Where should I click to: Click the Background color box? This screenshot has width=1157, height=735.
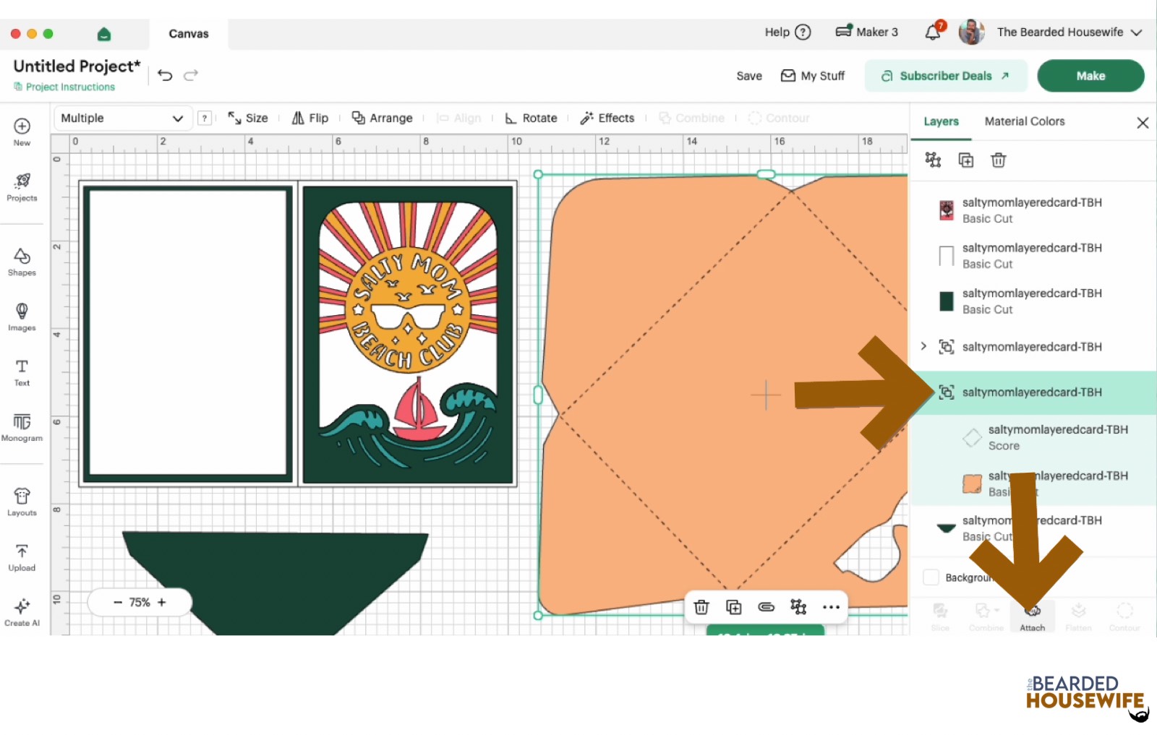(931, 577)
